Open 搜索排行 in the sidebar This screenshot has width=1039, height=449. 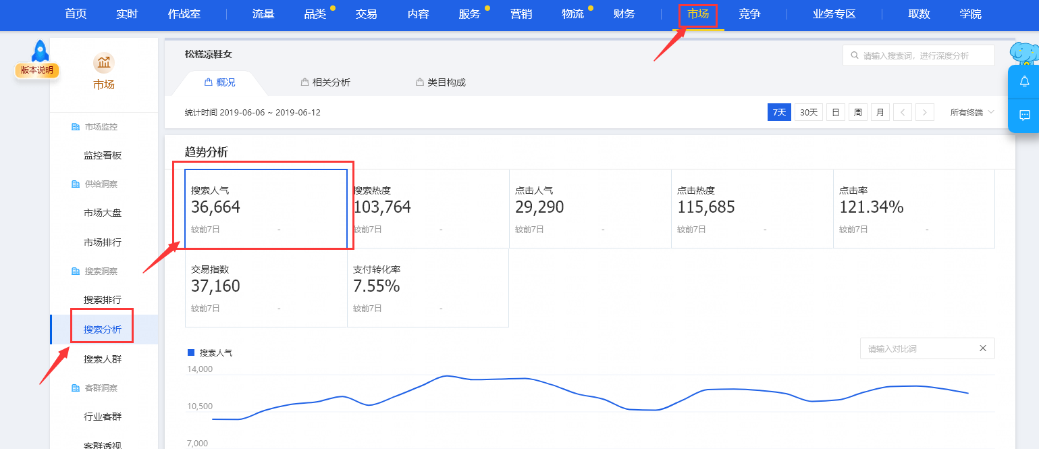coord(103,300)
